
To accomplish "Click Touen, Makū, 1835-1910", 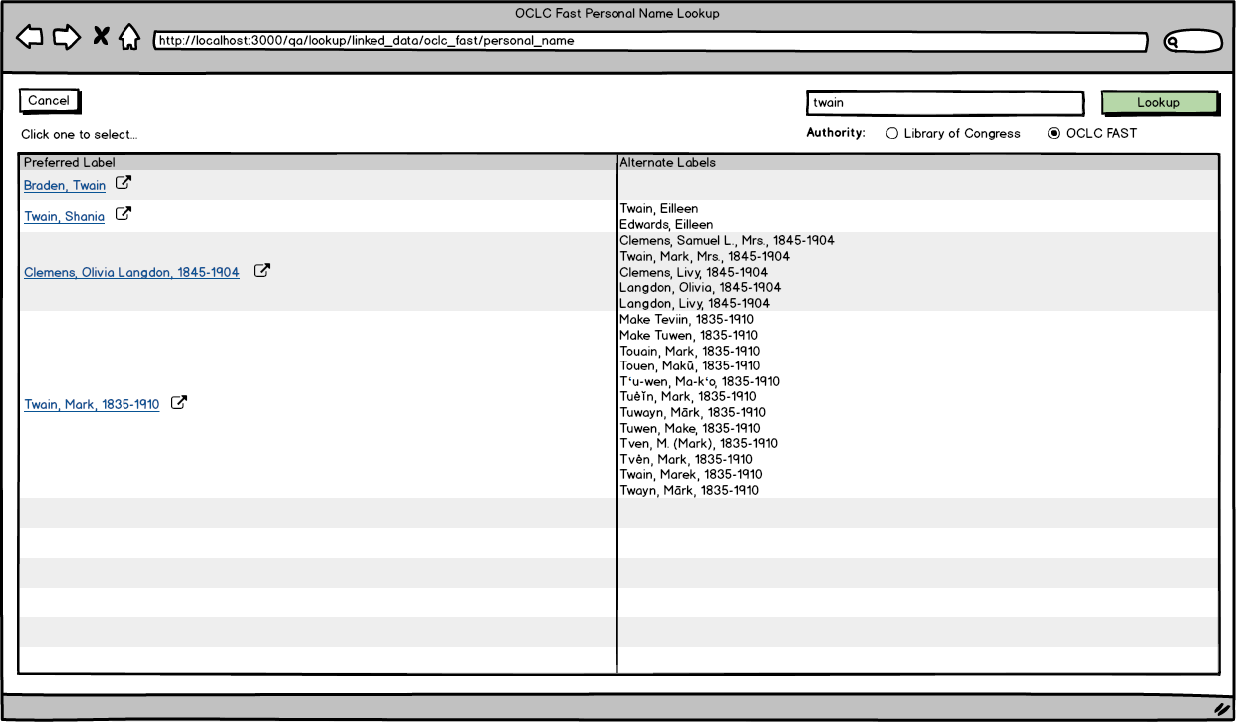I will pos(689,365).
